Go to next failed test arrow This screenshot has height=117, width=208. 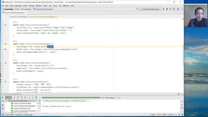point(33,97)
